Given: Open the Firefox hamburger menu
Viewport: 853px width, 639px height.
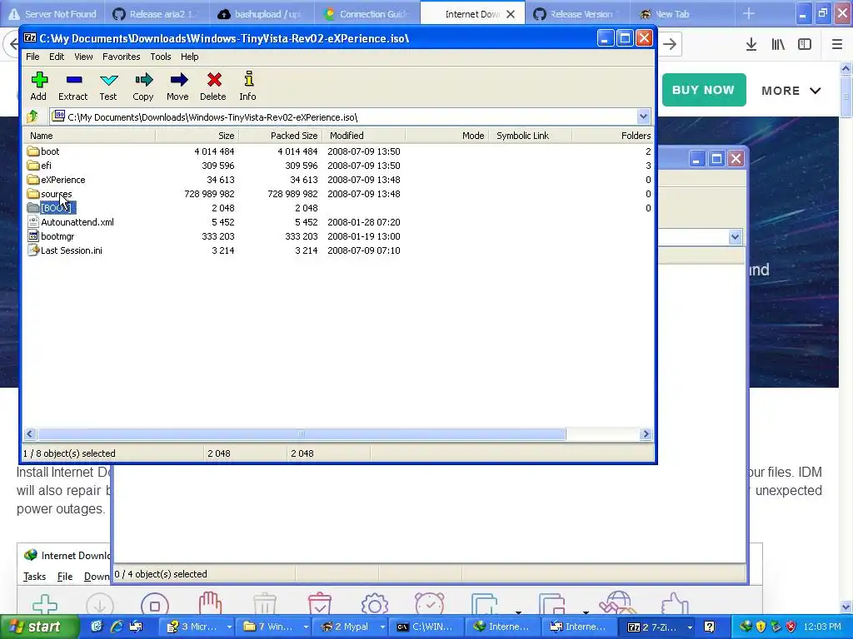Looking at the screenshot, I should tap(837, 45).
